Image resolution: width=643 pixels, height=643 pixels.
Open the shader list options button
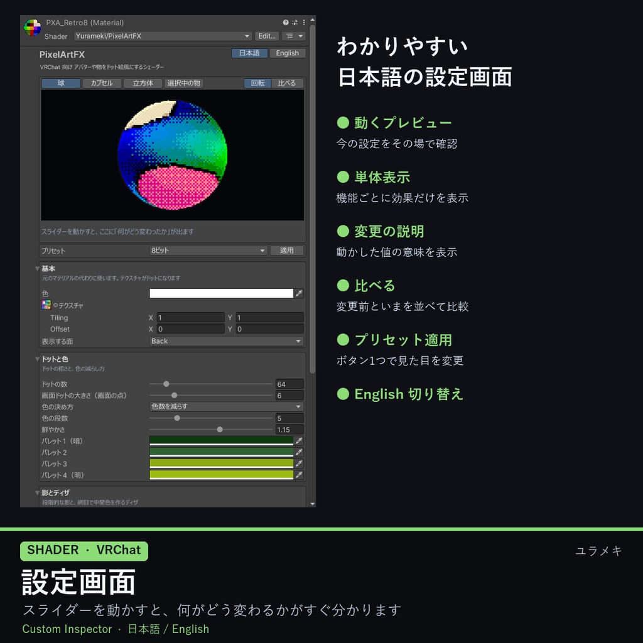(x=294, y=36)
